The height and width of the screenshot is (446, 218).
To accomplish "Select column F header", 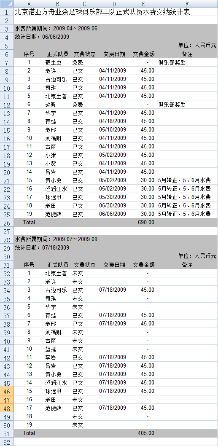I will [x=187, y=4].
